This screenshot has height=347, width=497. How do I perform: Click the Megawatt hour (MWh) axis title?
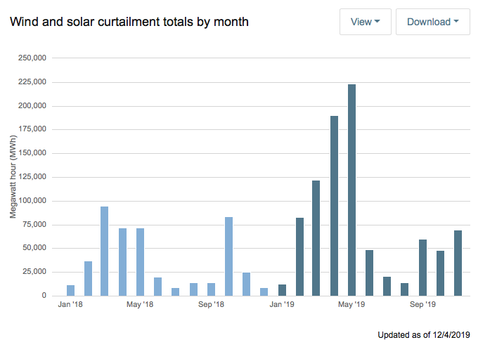point(13,177)
